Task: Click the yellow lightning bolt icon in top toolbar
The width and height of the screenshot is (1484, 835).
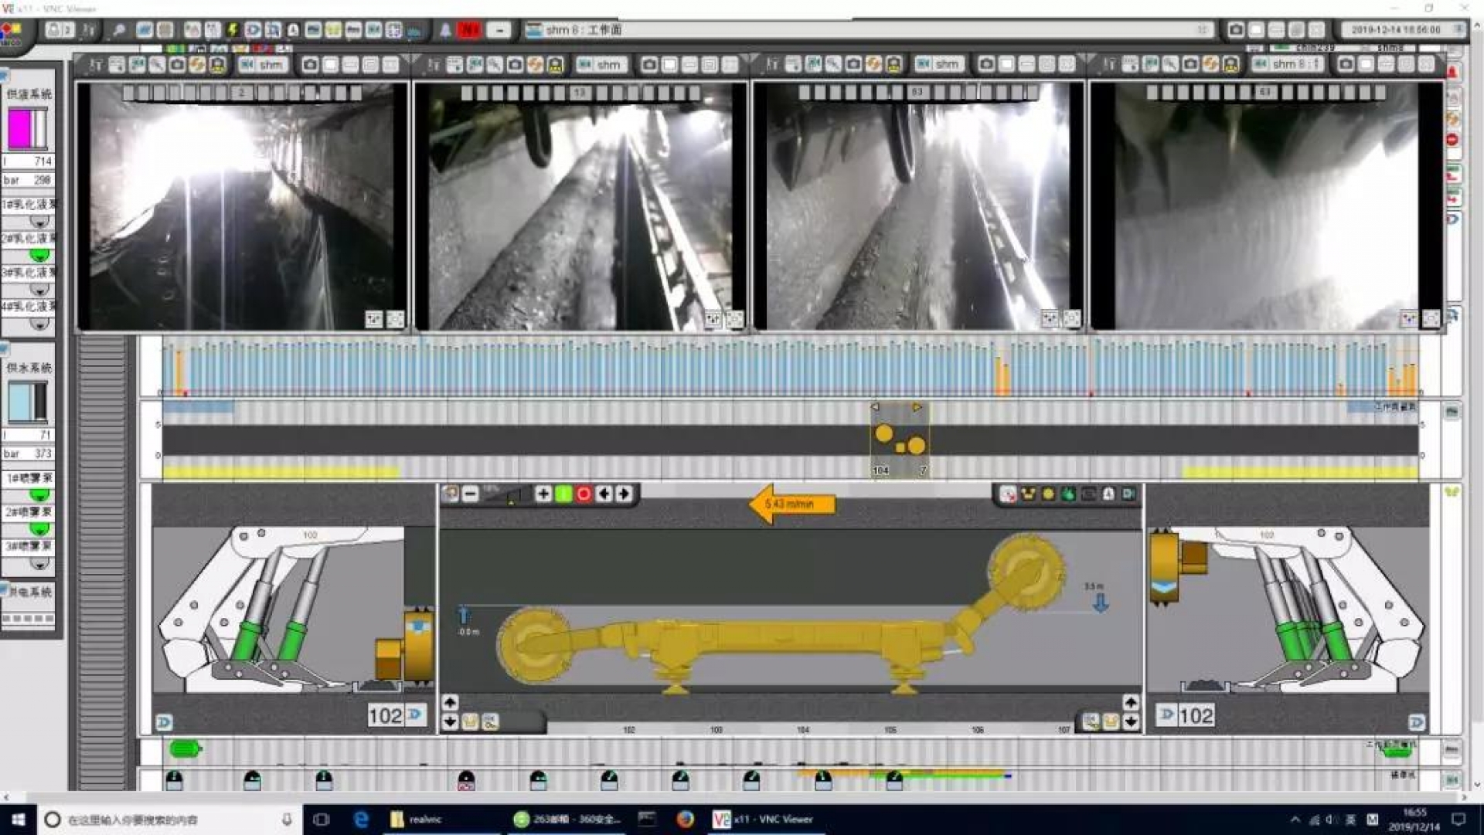Action: pos(232,30)
